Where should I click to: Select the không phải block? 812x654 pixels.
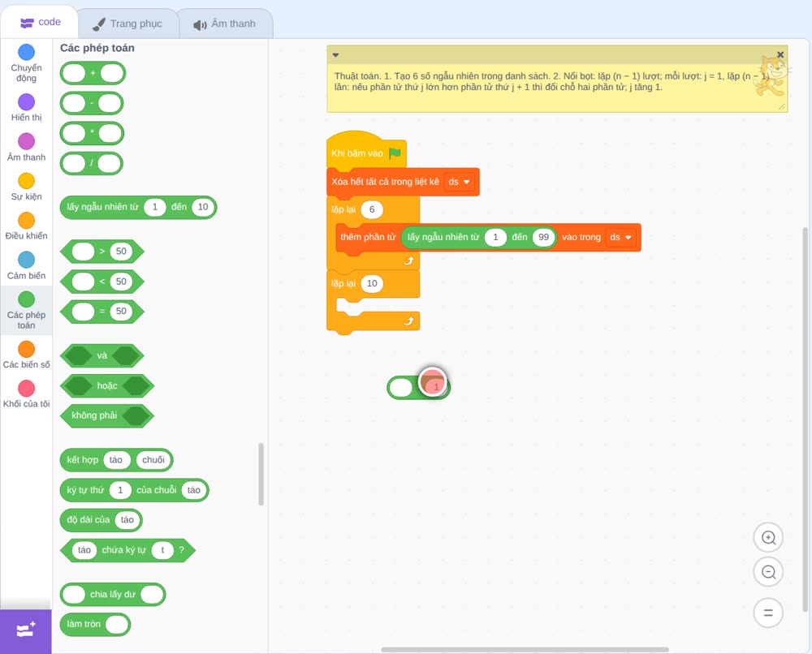pos(107,415)
